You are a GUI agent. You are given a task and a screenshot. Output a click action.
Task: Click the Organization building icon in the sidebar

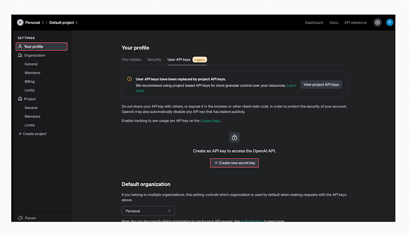[x=20, y=55]
